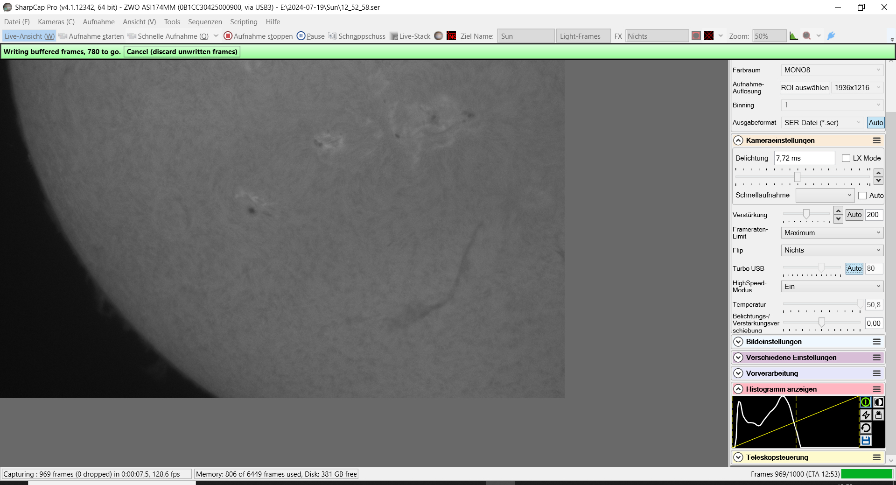Reset the histogram stretch with circular arrow
This screenshot has height=485, width=896.
(x=866, y=428)
